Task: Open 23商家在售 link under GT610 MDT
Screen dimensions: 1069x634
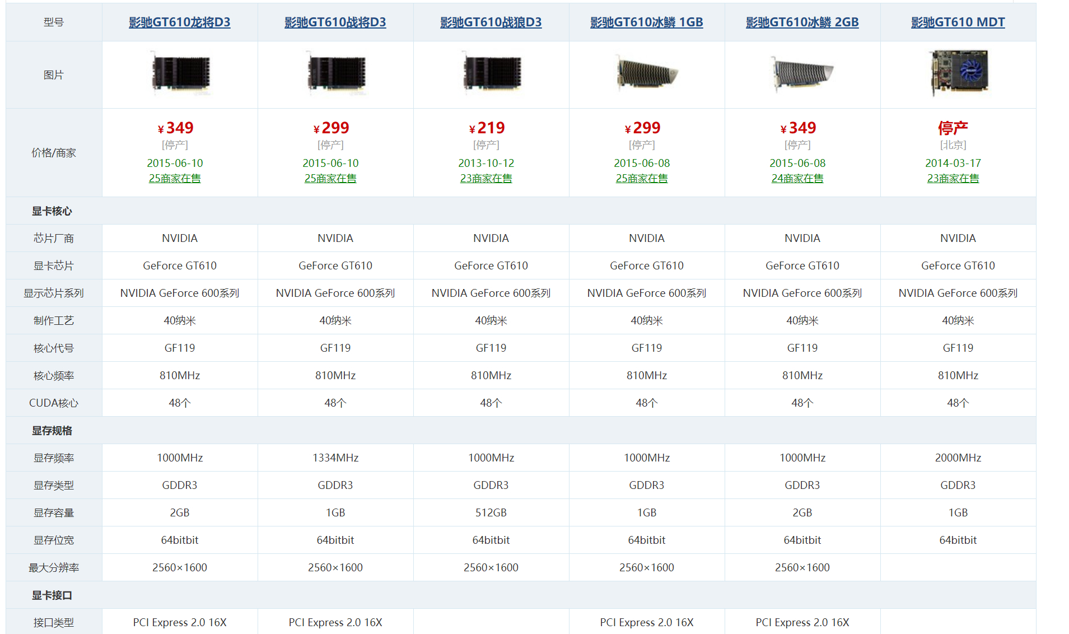Action: point(953,178)
